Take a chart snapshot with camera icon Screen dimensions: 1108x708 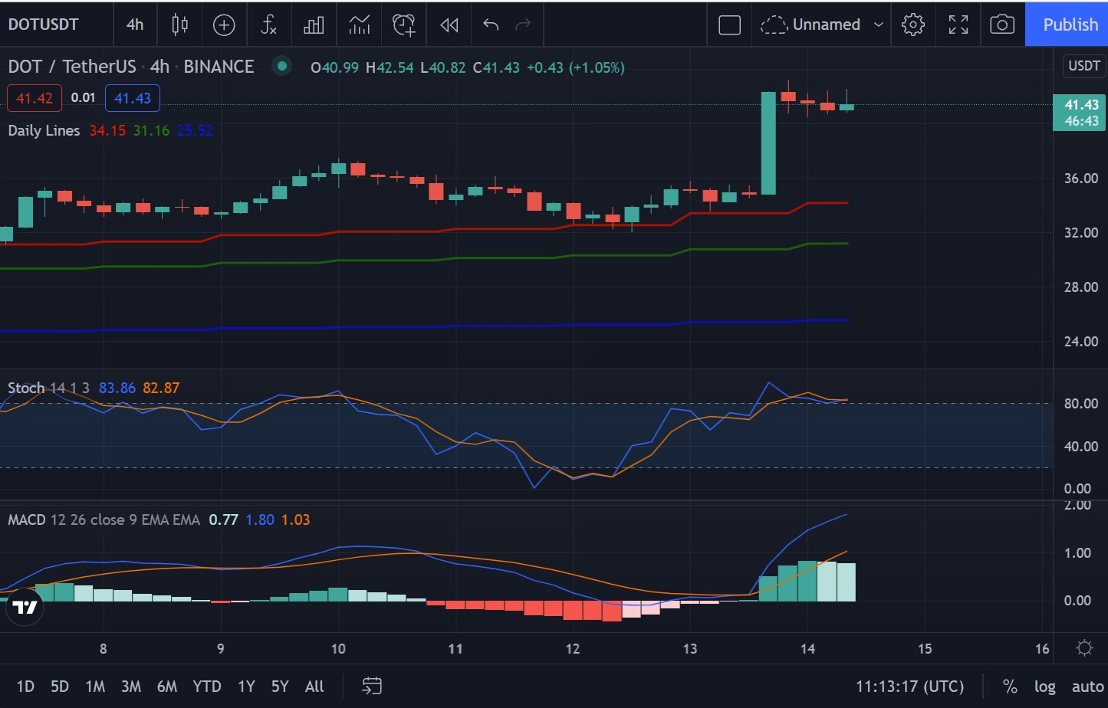tap(1002, 25)
